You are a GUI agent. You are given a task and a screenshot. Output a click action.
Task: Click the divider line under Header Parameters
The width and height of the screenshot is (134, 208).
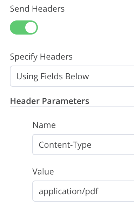coord(72,107)
